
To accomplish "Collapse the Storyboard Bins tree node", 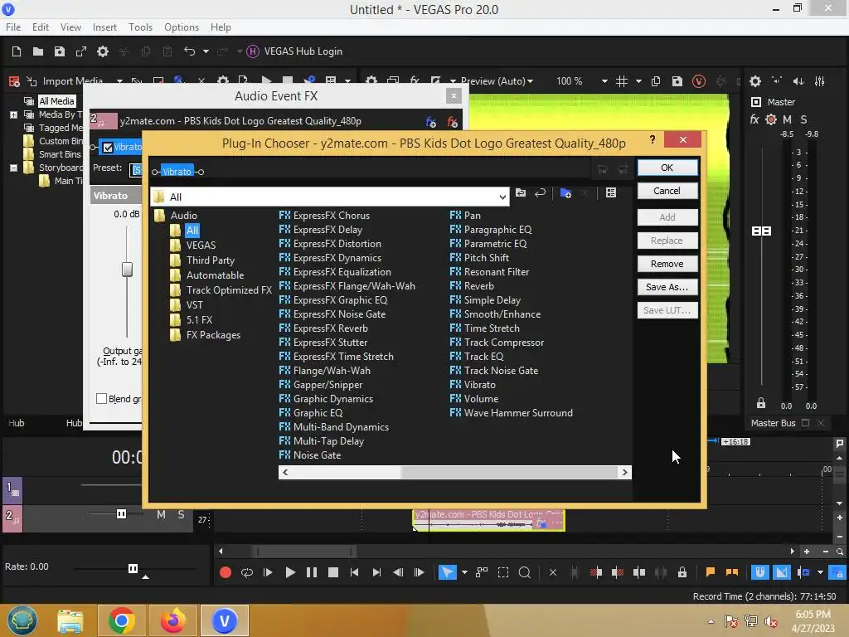I will pyautogui.click(x=13, y=168).
